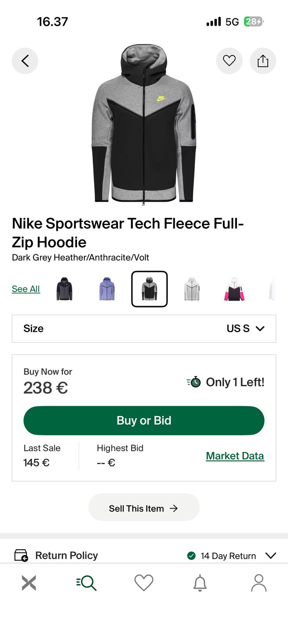288x624 pixels.
Task: Expand the Return Policy chevron
Action: pyautogui.click(x=270, y=555)
